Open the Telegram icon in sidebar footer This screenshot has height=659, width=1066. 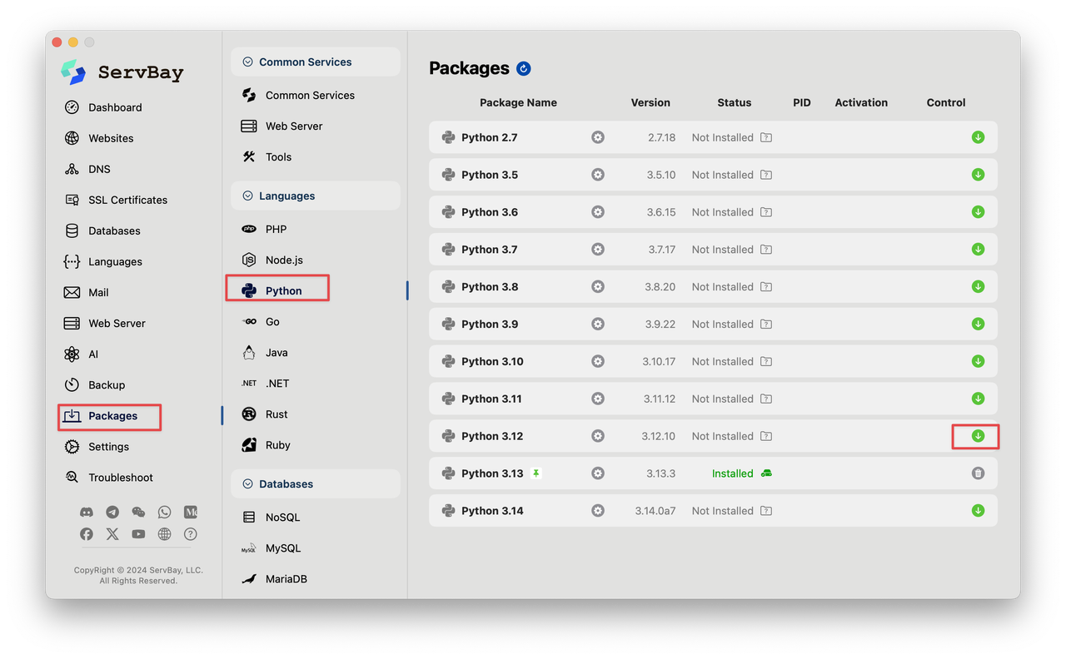click(x=112, y=513)
